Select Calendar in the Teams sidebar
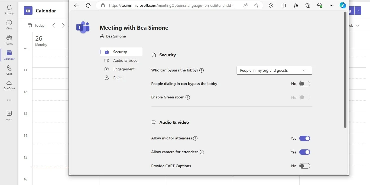The image size is (370, 185). pyautogui.click(x=9, y=55)
